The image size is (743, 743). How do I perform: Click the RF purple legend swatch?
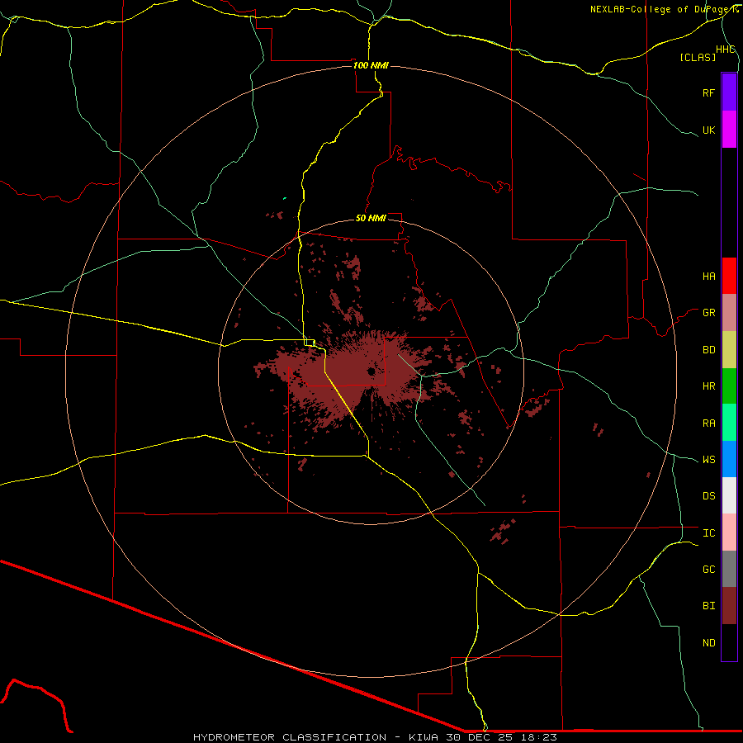coord(729,92)
